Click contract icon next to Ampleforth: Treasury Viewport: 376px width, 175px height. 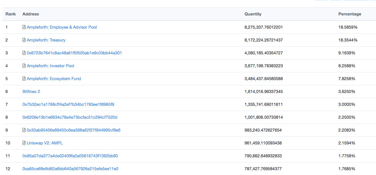[x=24, y=40]
